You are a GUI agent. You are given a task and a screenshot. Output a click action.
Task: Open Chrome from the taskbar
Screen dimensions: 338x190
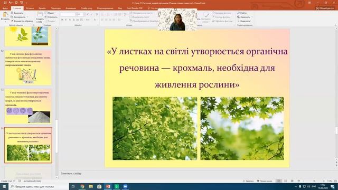click(82, 186)
